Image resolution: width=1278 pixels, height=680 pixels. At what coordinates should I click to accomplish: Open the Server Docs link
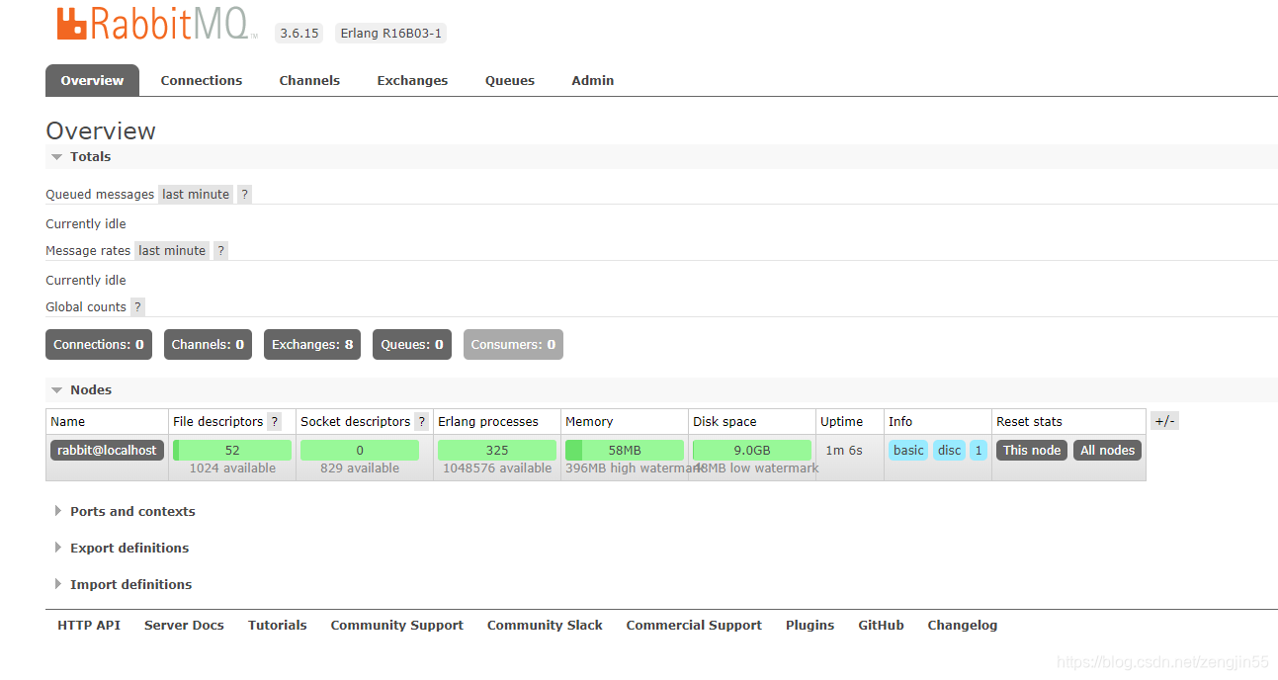184,626
